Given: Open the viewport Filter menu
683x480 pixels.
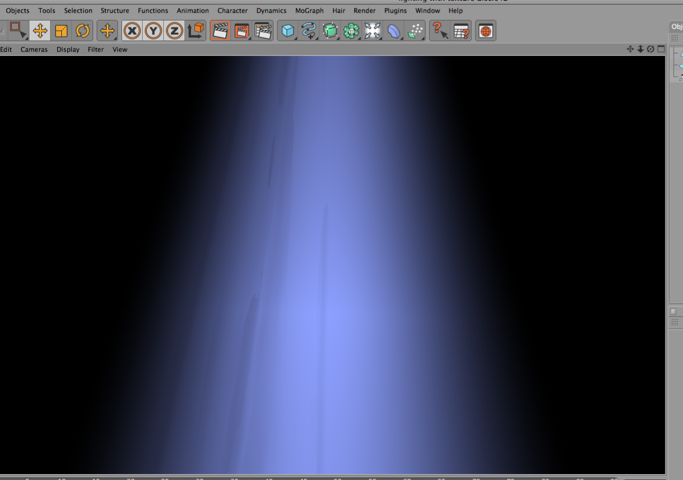Looking at the screenshot, I should point(96,49).
